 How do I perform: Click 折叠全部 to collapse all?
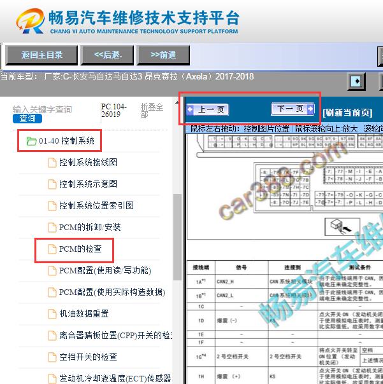(x=152, y=111)
